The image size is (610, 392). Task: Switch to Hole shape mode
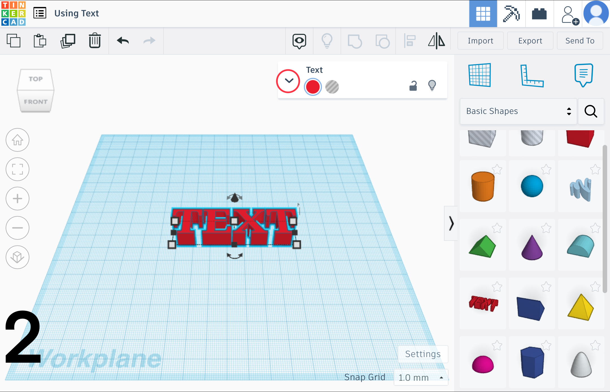point(332,87)
